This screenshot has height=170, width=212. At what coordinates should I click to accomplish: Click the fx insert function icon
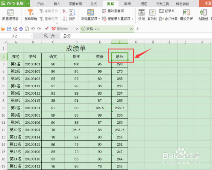[x=53, y=36]
